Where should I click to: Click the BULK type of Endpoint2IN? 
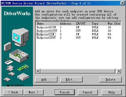point(95,34)
